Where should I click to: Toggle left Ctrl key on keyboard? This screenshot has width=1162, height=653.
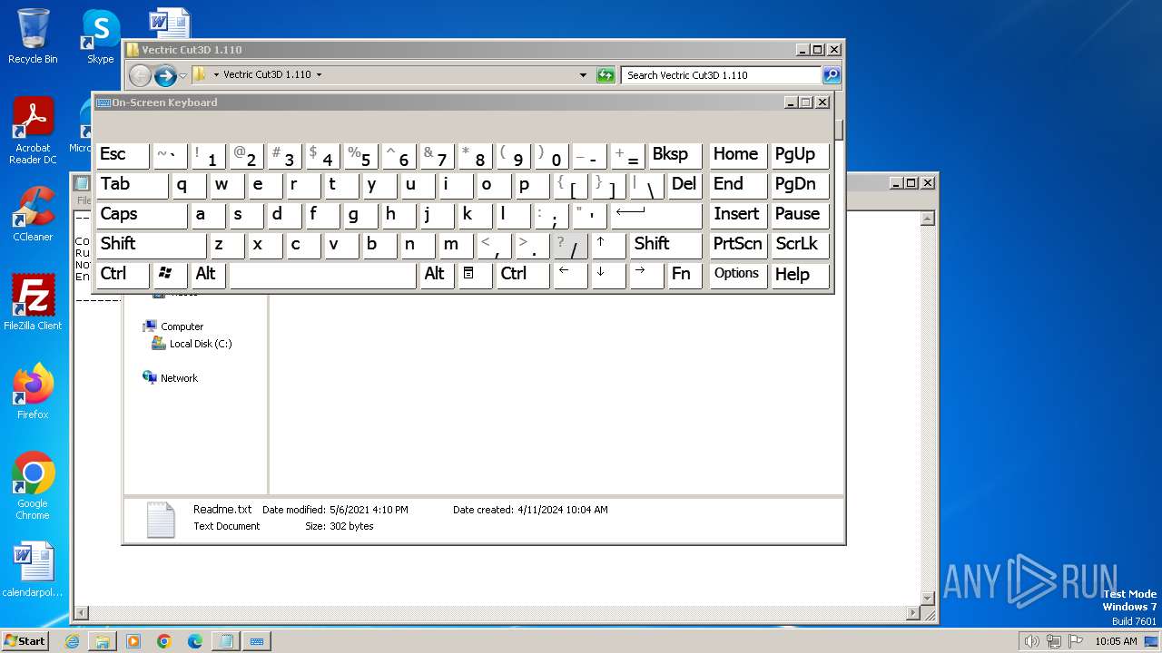[x=122, y=275]
